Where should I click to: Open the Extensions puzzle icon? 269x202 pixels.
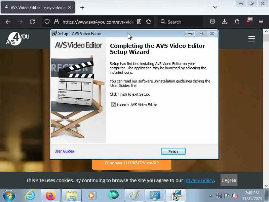237,22
